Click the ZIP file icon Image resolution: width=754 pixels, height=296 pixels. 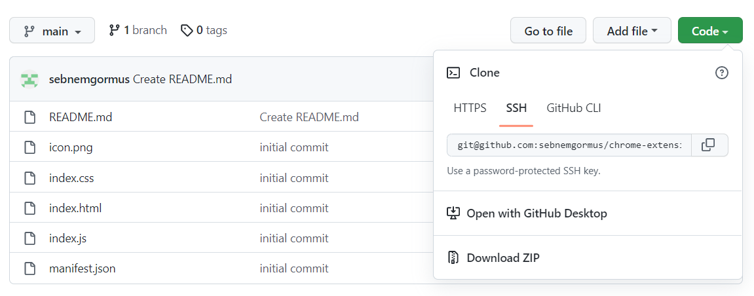point(453,257)
